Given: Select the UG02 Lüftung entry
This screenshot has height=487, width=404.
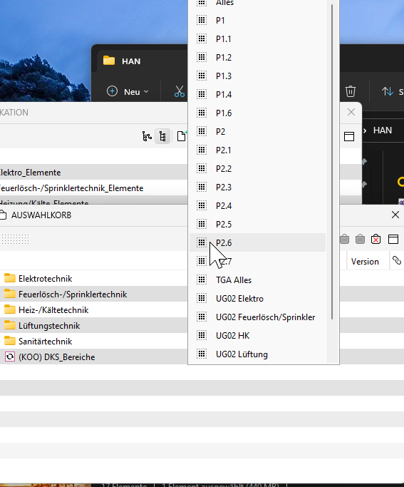Looking at the screenshot, I should point(257,354).
